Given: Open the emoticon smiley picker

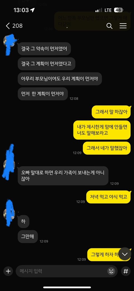Looking at the screenshot, I should coord(111,271).
